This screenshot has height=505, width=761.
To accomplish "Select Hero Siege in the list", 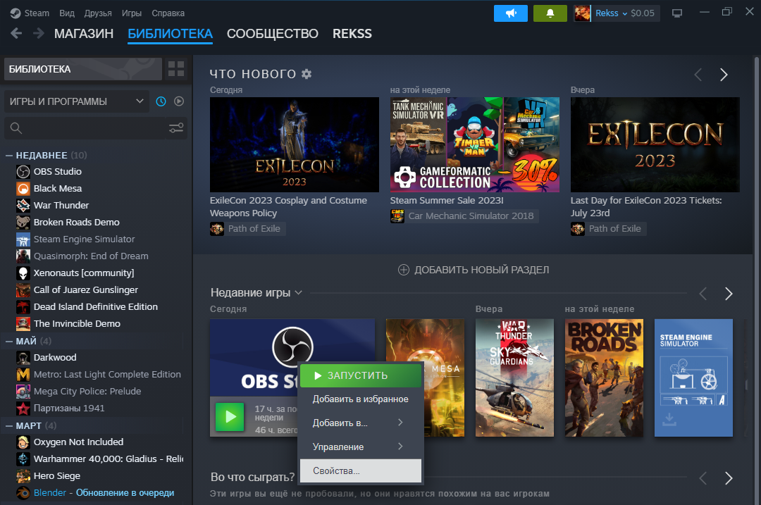I will (57, 476).
